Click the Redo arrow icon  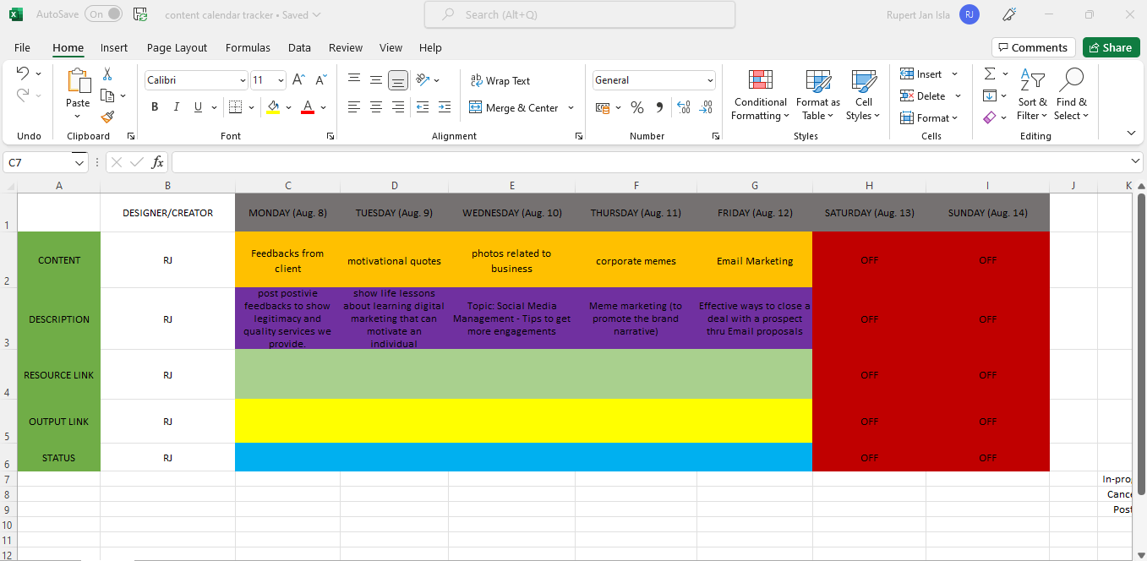(23, 95)
